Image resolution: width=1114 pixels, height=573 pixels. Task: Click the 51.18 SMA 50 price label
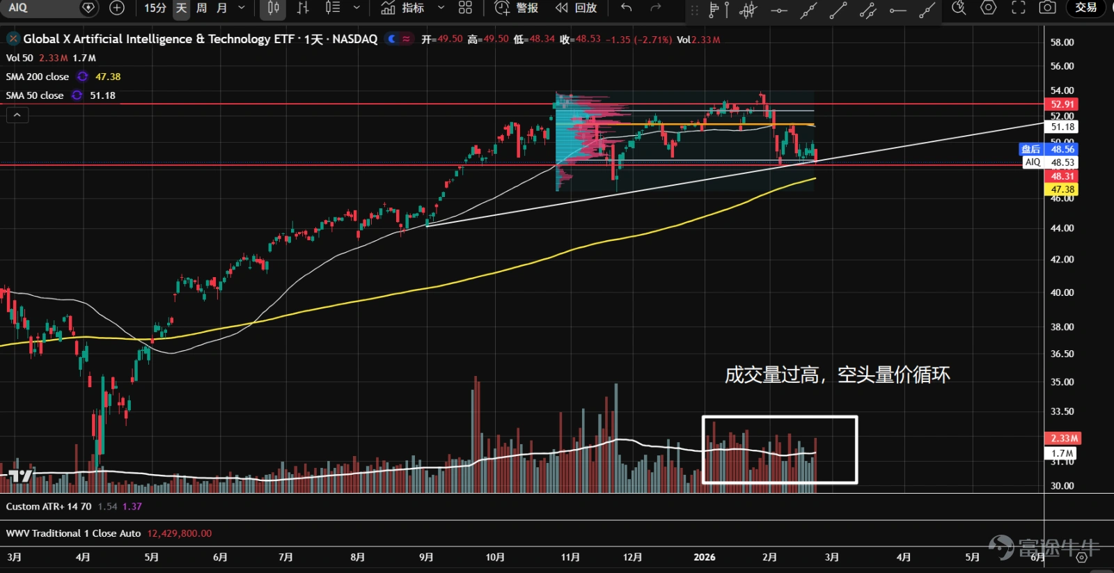[1062, 127]
